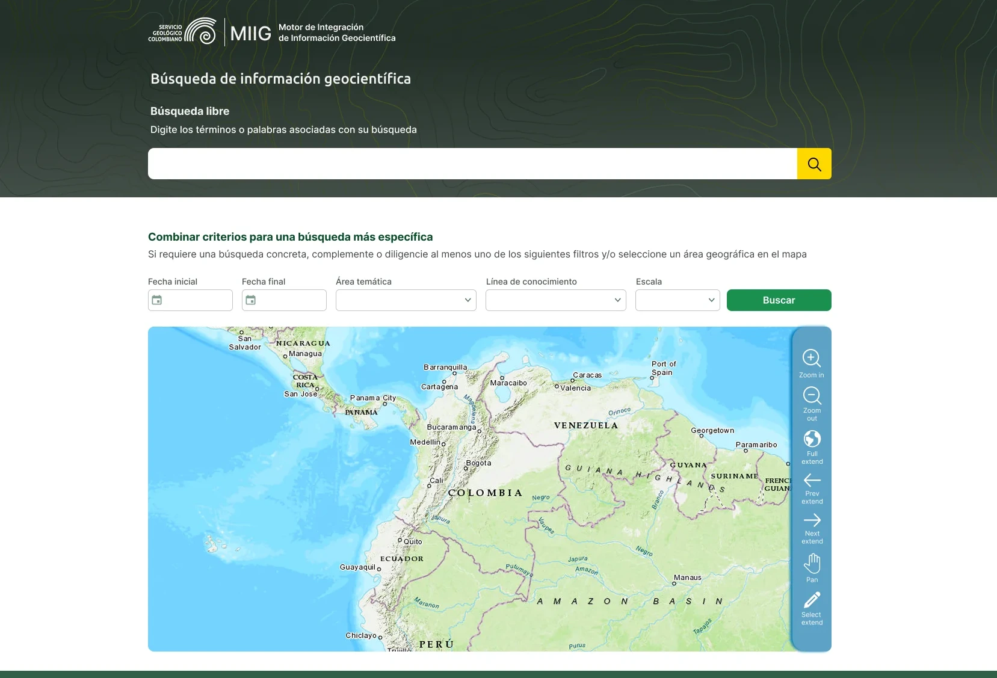The height and width of the screenshot is (678, 997).
Task: Click the Servicio Geológico Colombiano logo
Action: point(182,31)
